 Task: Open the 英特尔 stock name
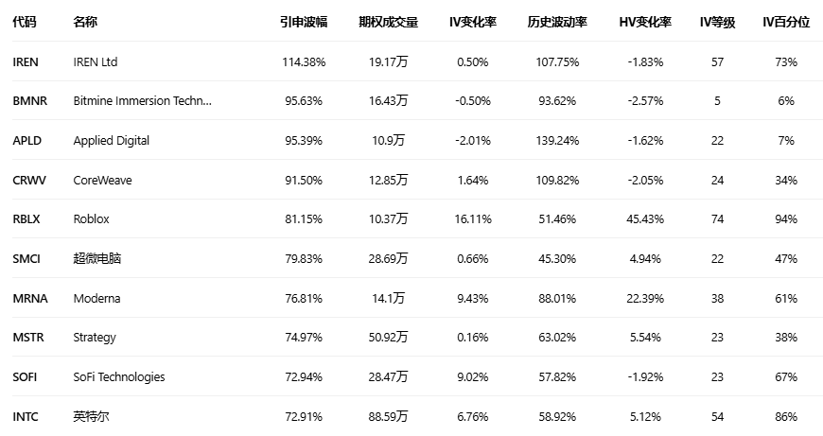pos(91,416)
